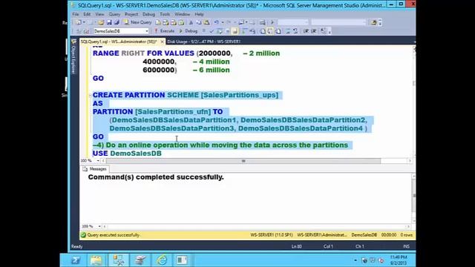Open the Help menu
The height and width of the screenshot is (267, 475).
[x=199, y=14]
